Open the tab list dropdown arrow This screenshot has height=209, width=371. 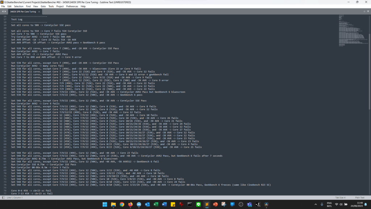[x=368, y=11]
